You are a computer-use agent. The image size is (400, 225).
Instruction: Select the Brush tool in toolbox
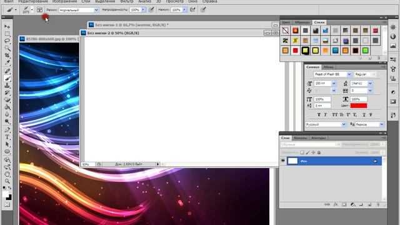click(x=7, y=78)
